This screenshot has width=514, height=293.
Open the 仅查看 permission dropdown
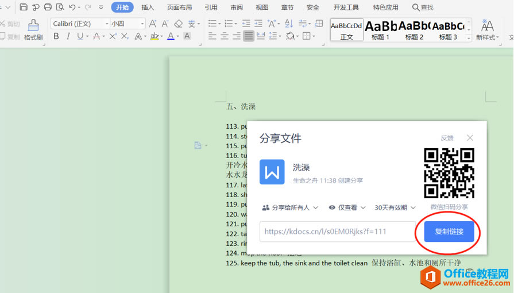click(x=347, y=208)
